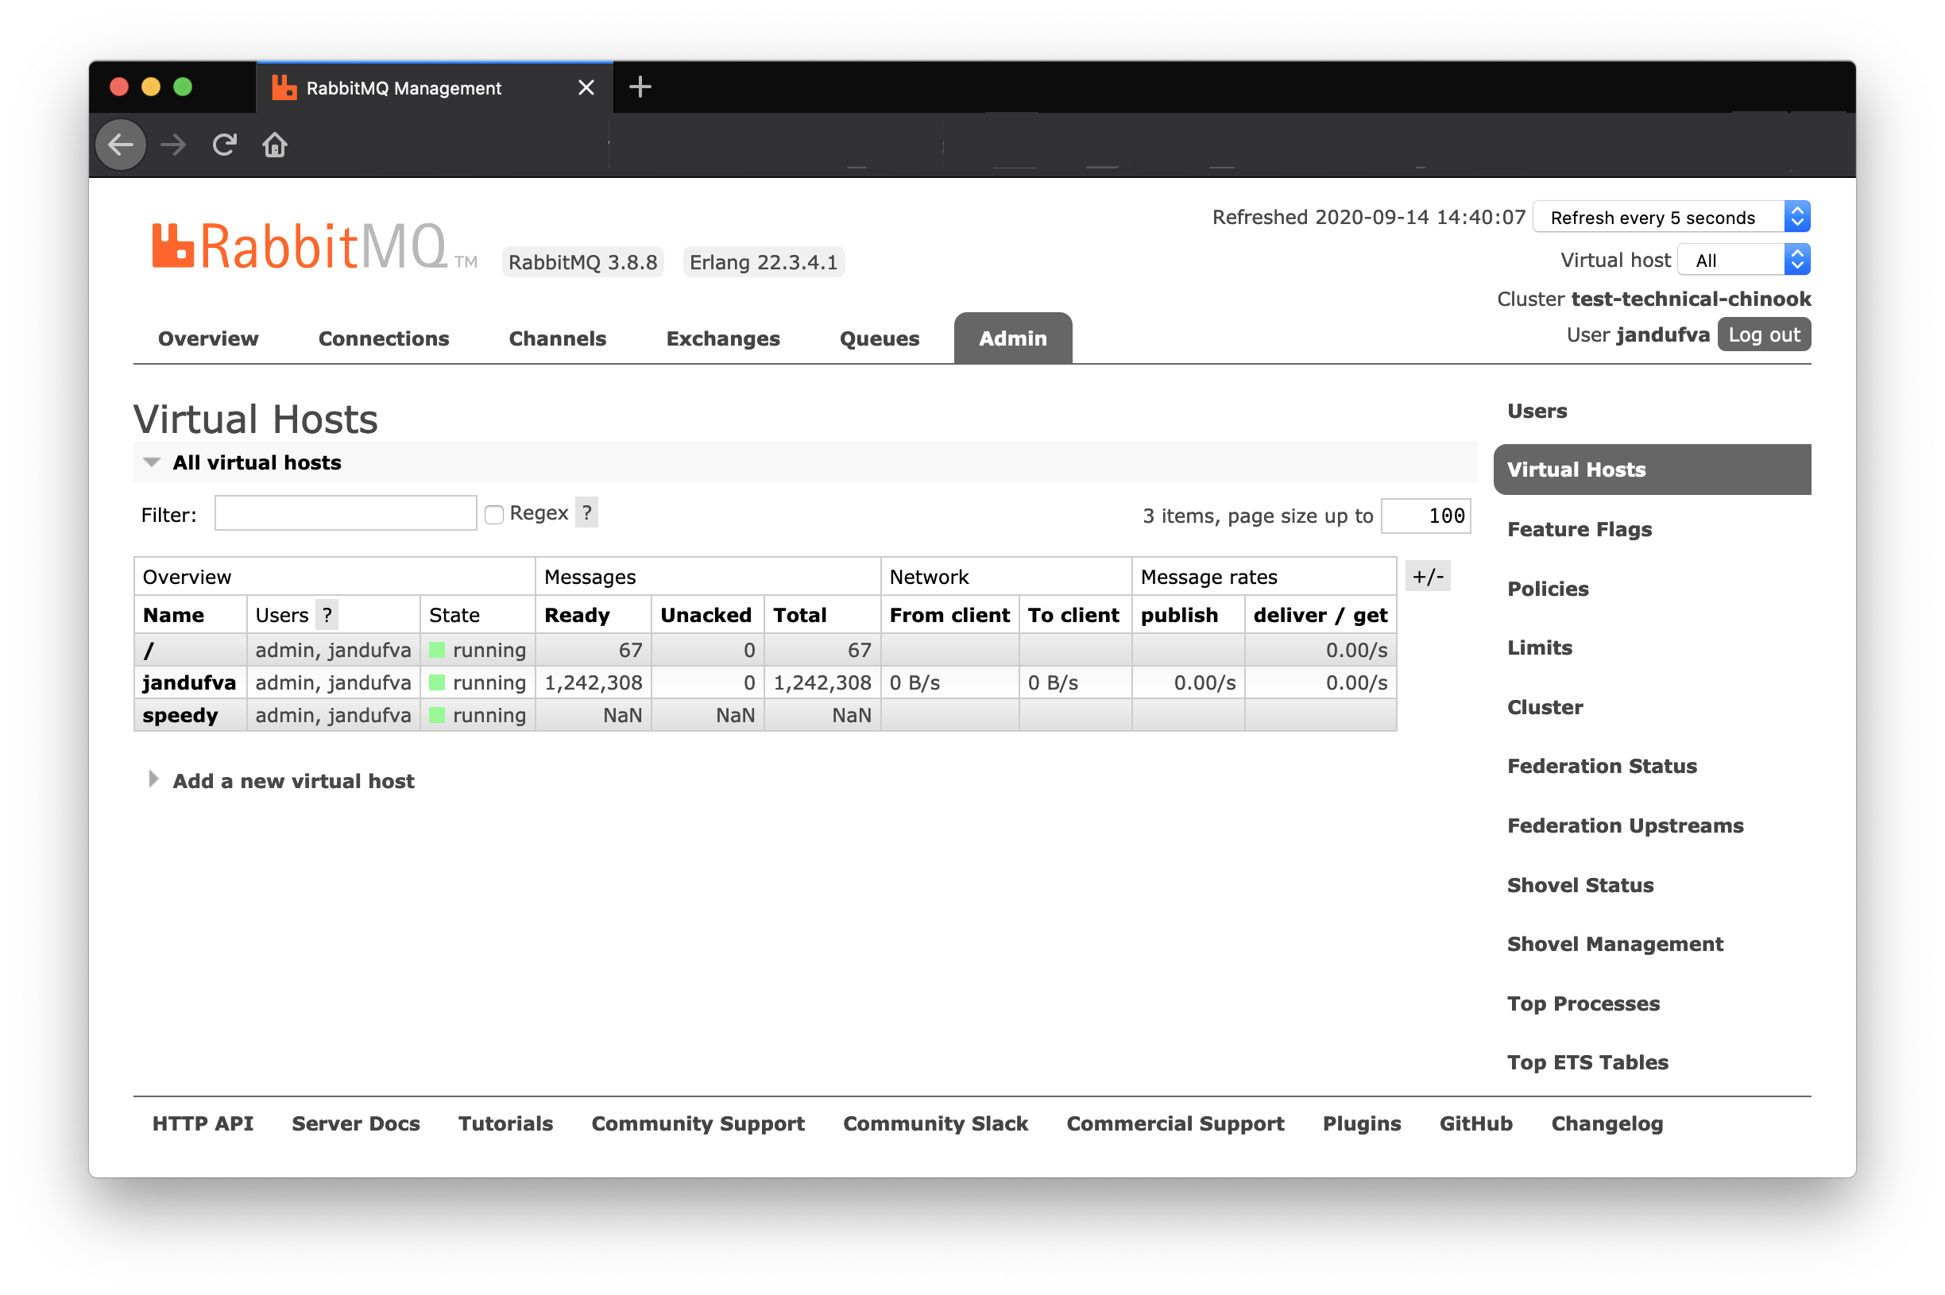The width and height of the screenshot is (1945, 1295).
Task: Open the Commercial Support footer link
Action: point(1174,1123)
